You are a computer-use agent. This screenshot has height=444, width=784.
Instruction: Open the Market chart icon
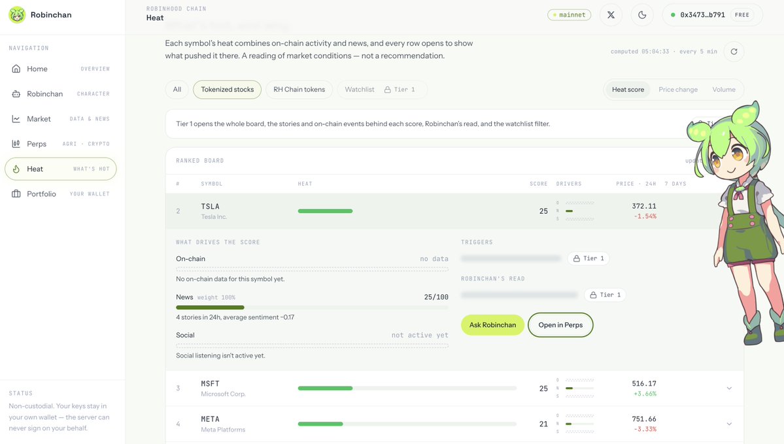[16, 118]
